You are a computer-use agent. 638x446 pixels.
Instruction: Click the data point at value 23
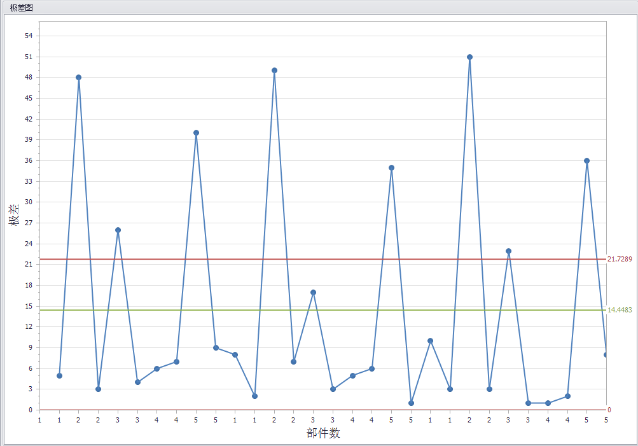pos(508,251)
